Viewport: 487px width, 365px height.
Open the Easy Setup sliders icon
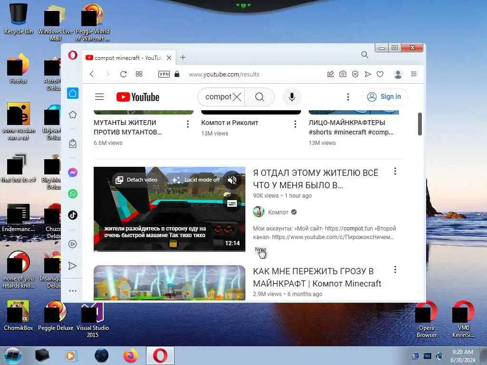(x=414, y=74)
